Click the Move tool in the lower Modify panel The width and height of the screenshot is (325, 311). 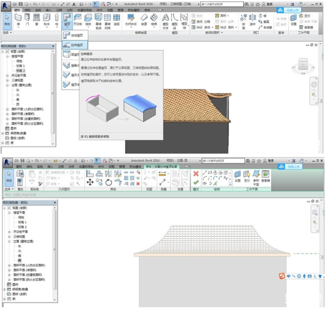(89, 182)
